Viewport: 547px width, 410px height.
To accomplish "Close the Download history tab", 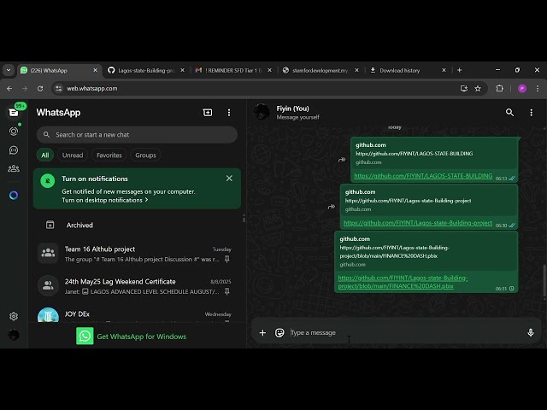I will coord(444,70).
